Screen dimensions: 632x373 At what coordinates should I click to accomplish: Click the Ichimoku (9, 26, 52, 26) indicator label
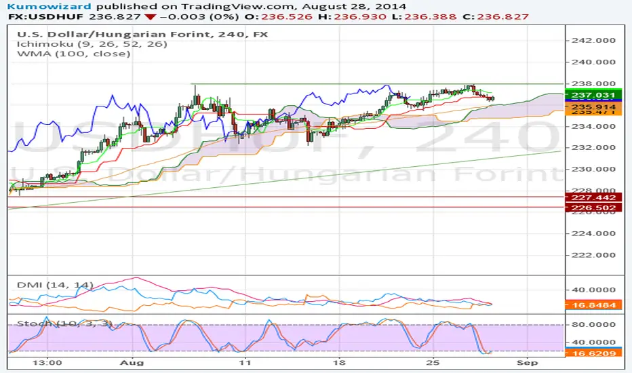point(92,44)
